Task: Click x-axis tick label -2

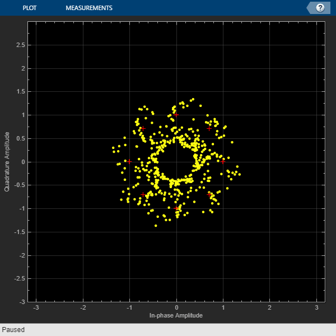Action: [x=82, y=307]
